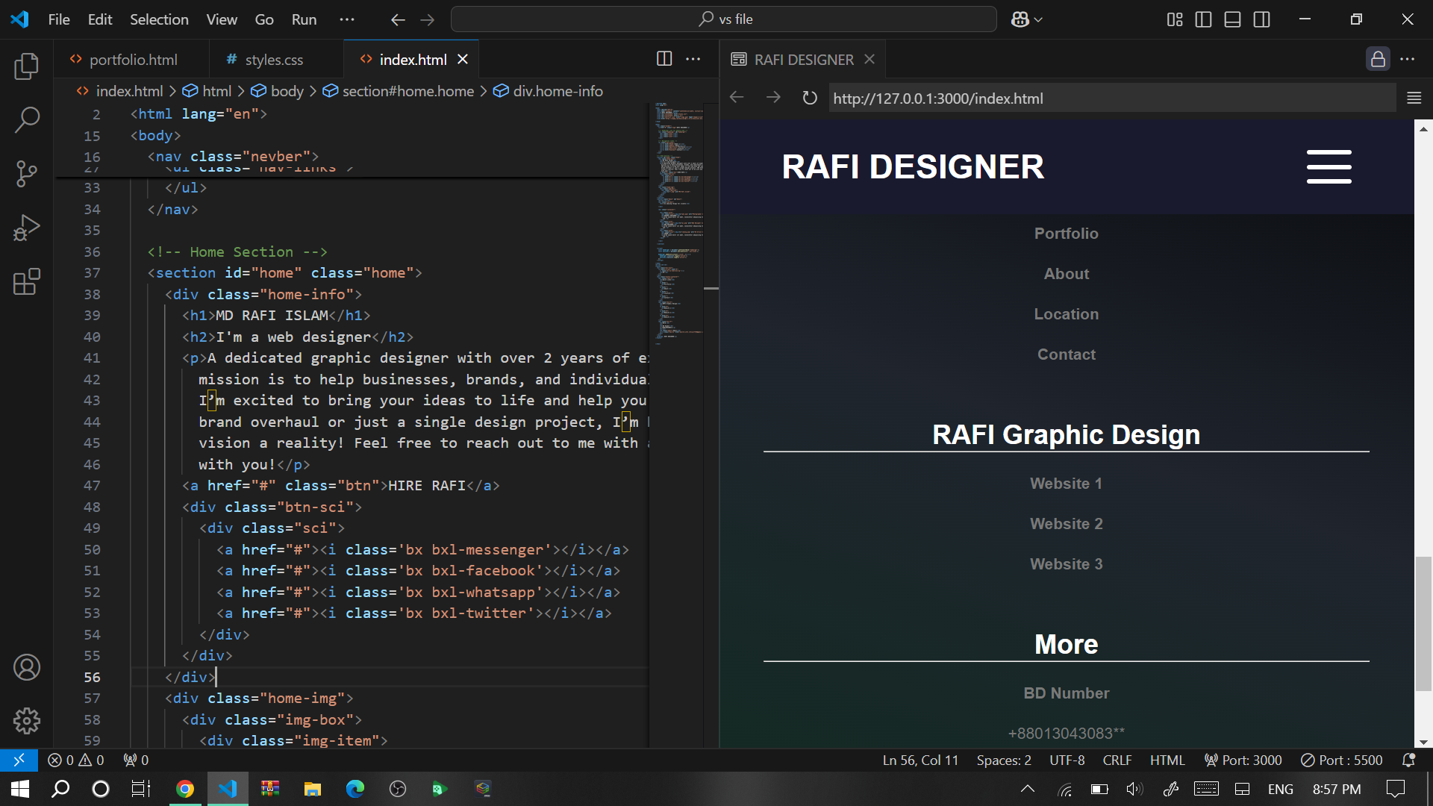Viewport: 1433px width, 806px height.
Task: Go back in VS Code navigation history
Action: pos(398,19)
